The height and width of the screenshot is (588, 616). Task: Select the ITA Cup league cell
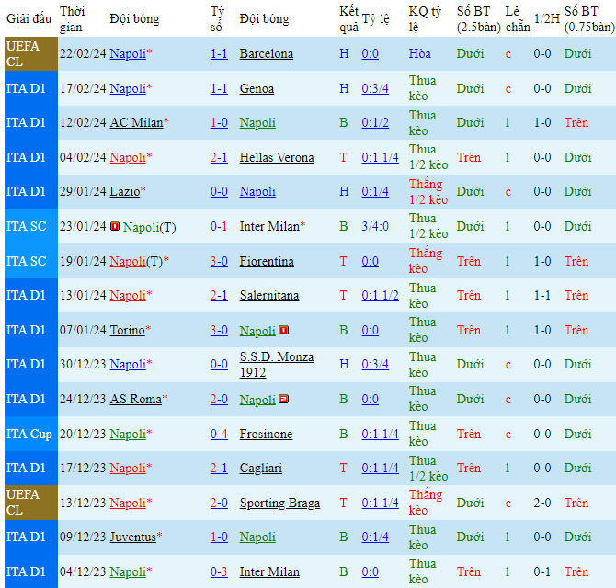tap(29, 434)
